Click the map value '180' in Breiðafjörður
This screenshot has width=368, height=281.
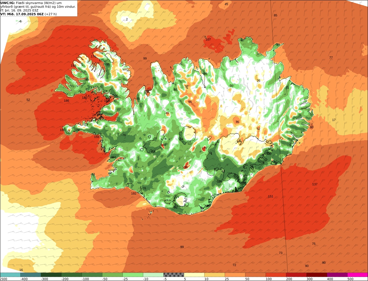[85, 98]
